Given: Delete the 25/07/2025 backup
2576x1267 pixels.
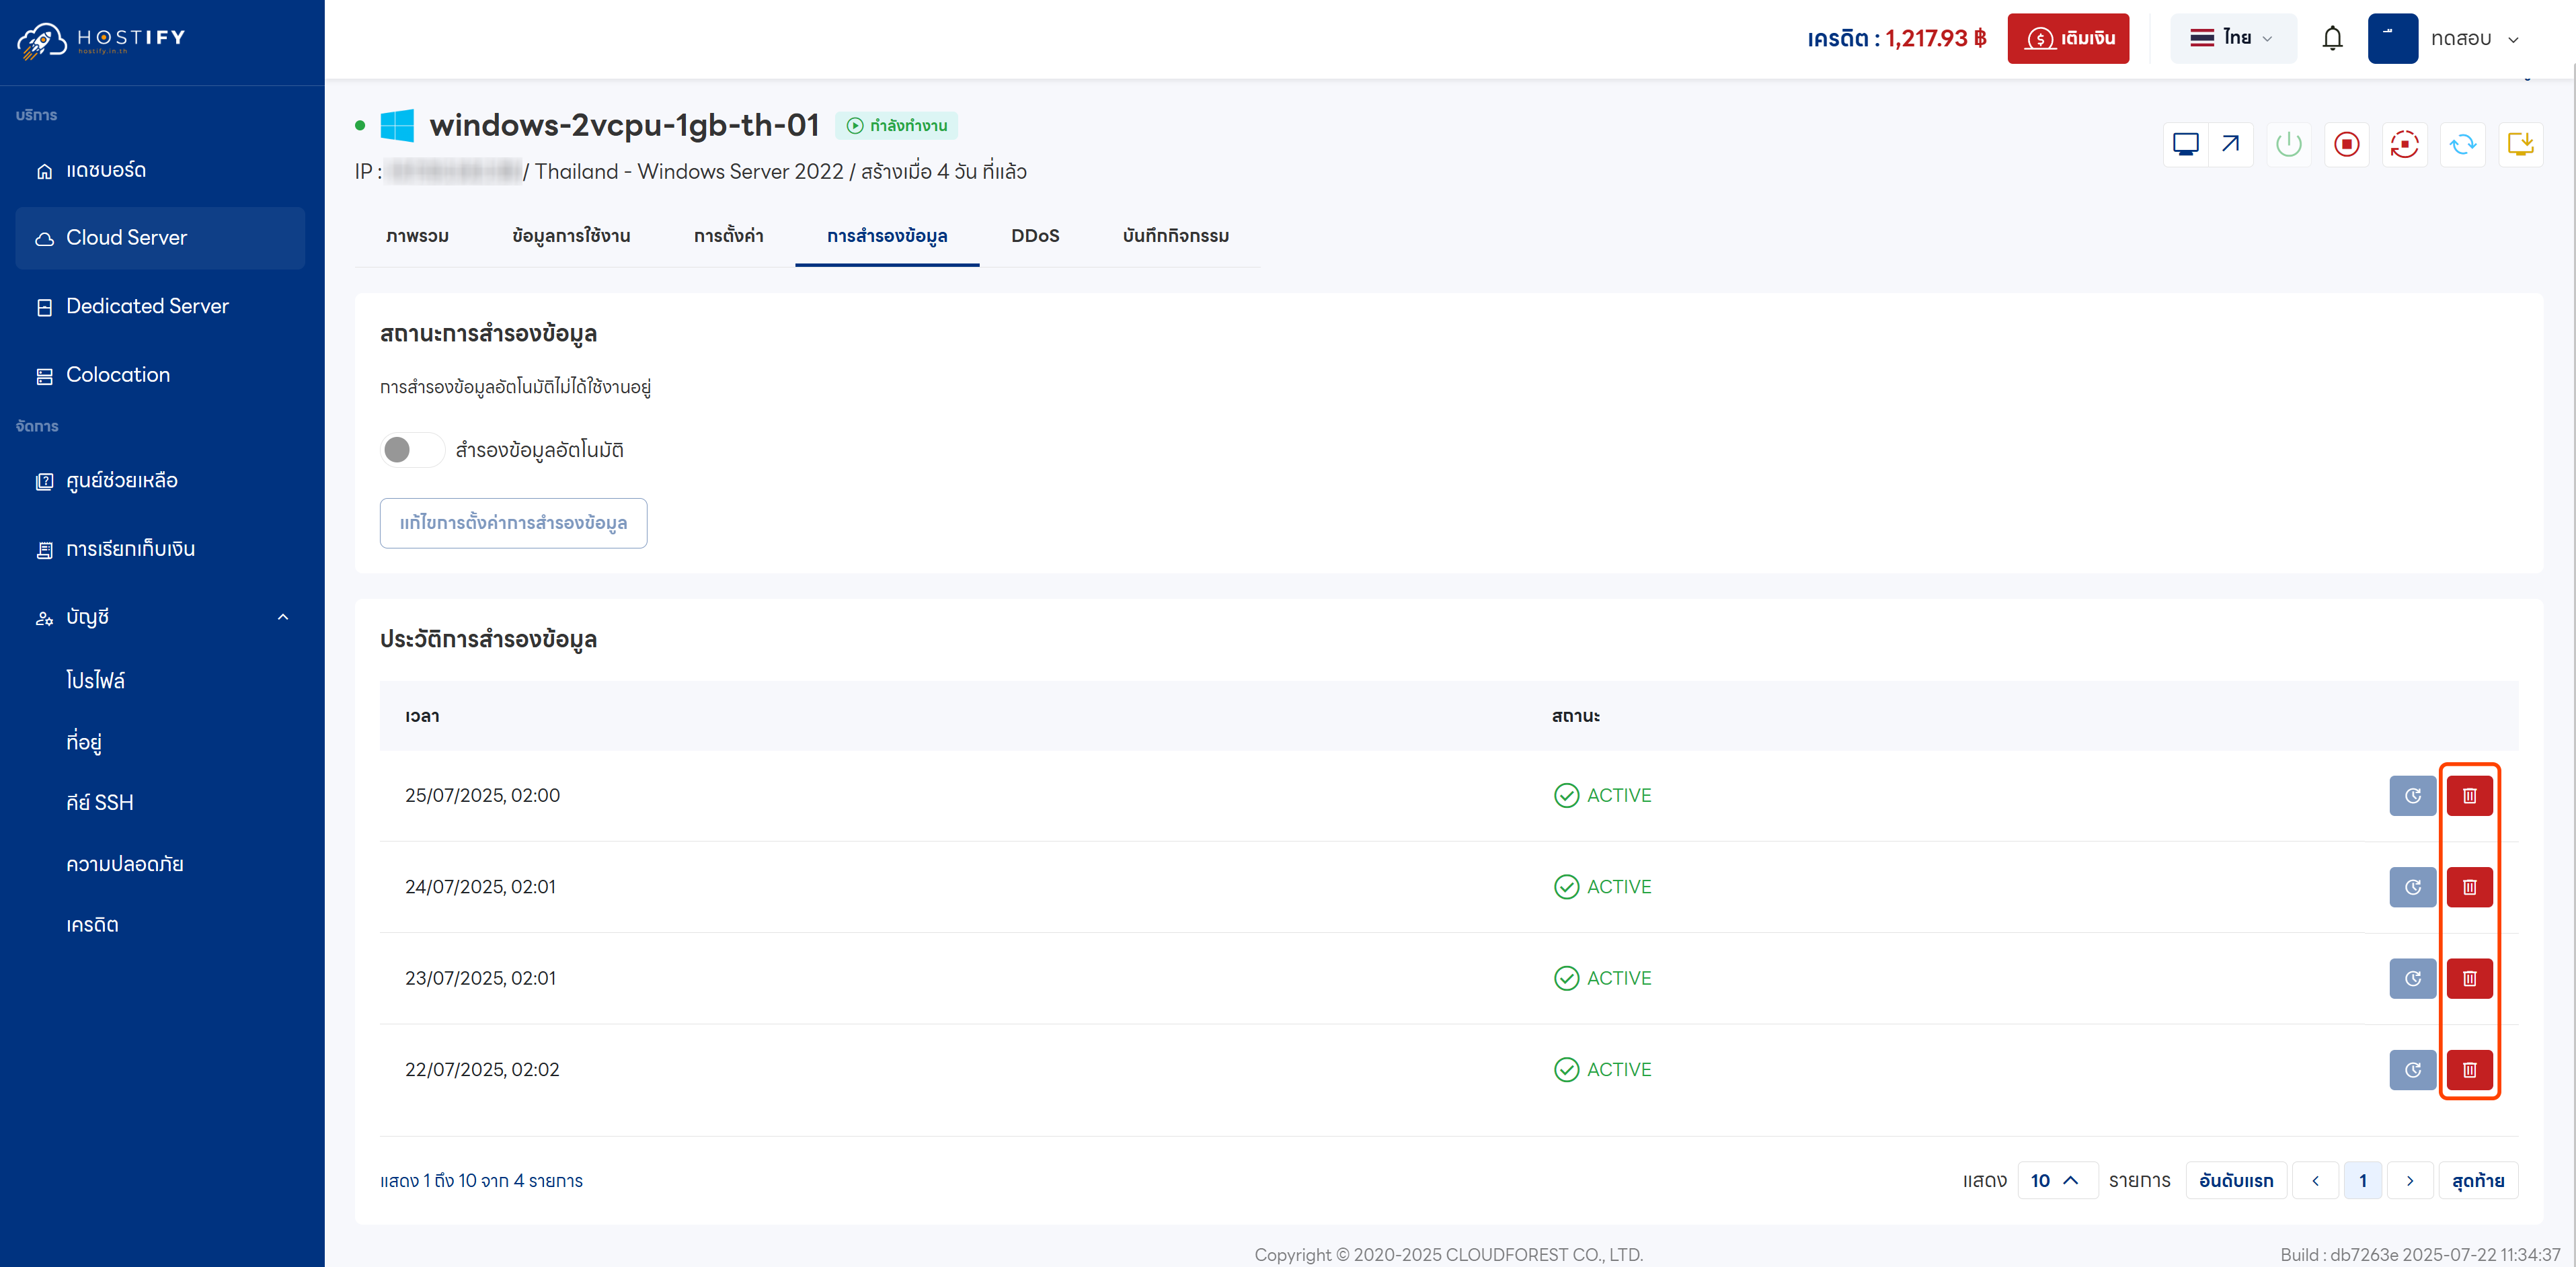Looking at the screenshot, I should pyautogui.click(x=2469, y=796).
